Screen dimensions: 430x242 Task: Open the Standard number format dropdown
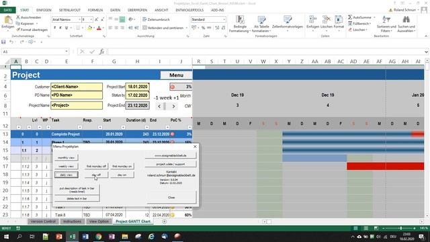click(x=224, y=19)
